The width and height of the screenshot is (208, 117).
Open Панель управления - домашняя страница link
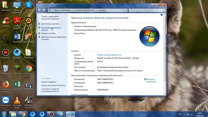click(50, 18)
